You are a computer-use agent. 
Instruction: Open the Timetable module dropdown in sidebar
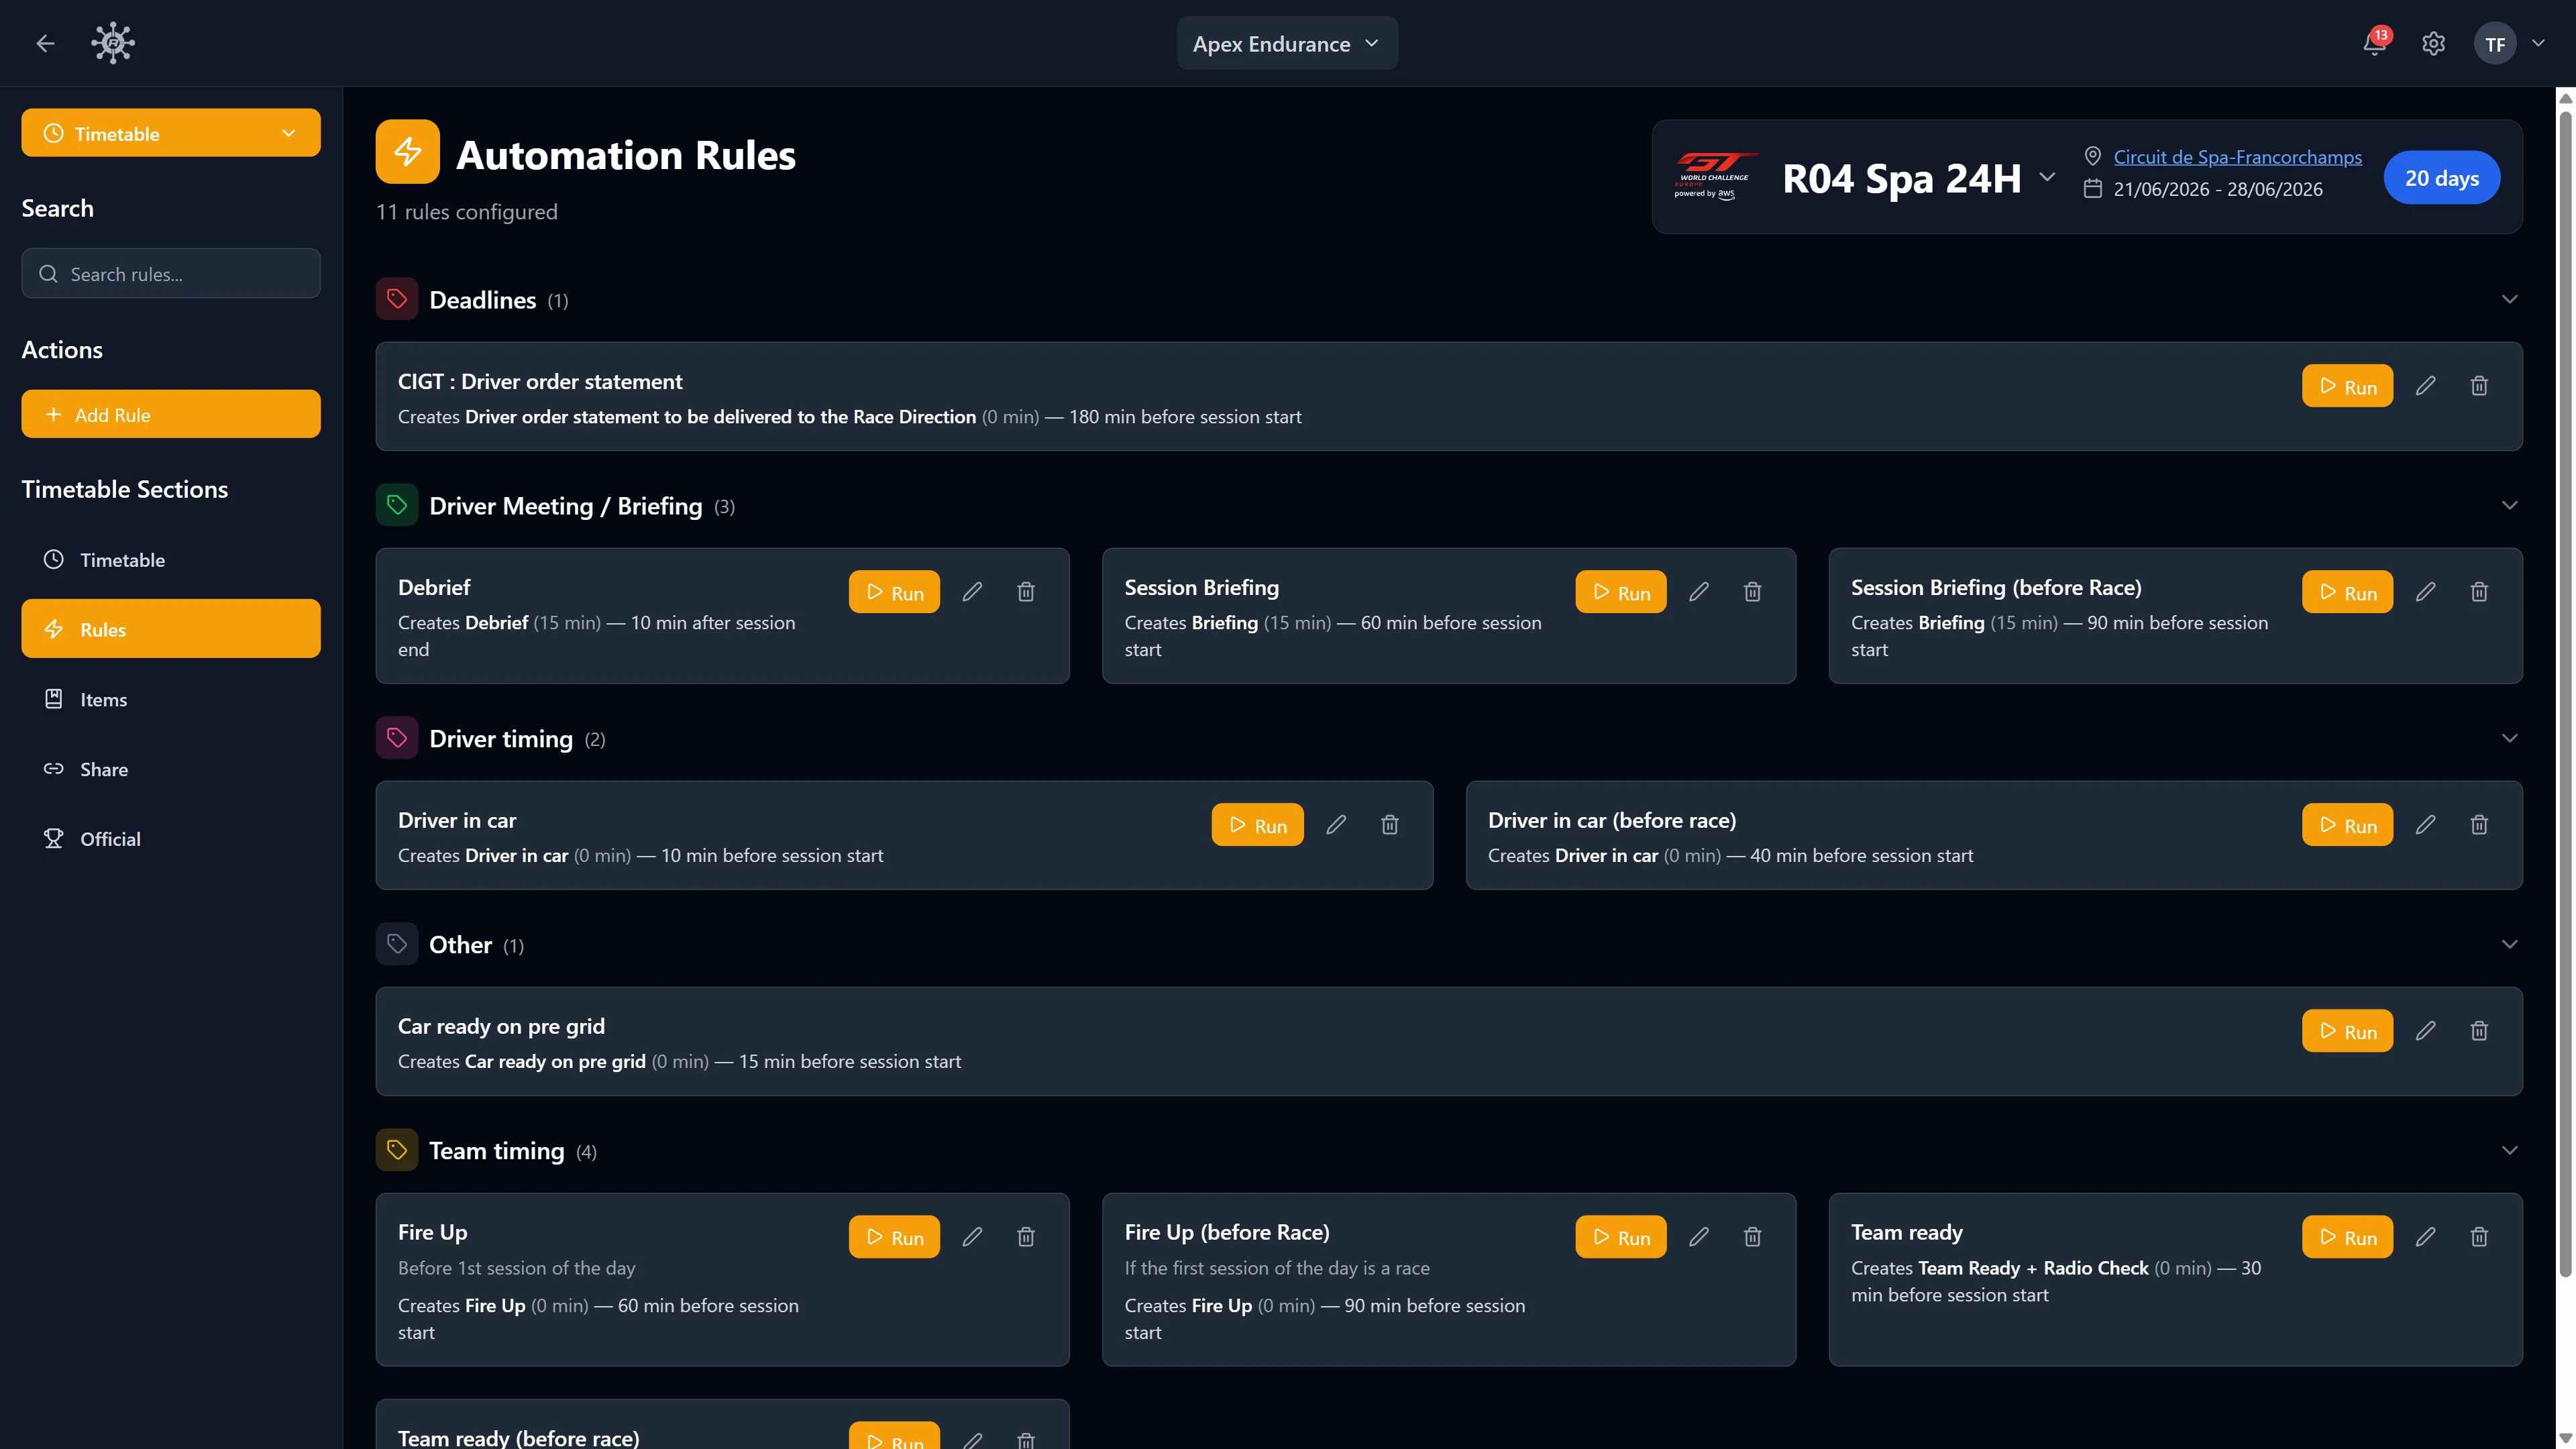(x=171, y=133)
